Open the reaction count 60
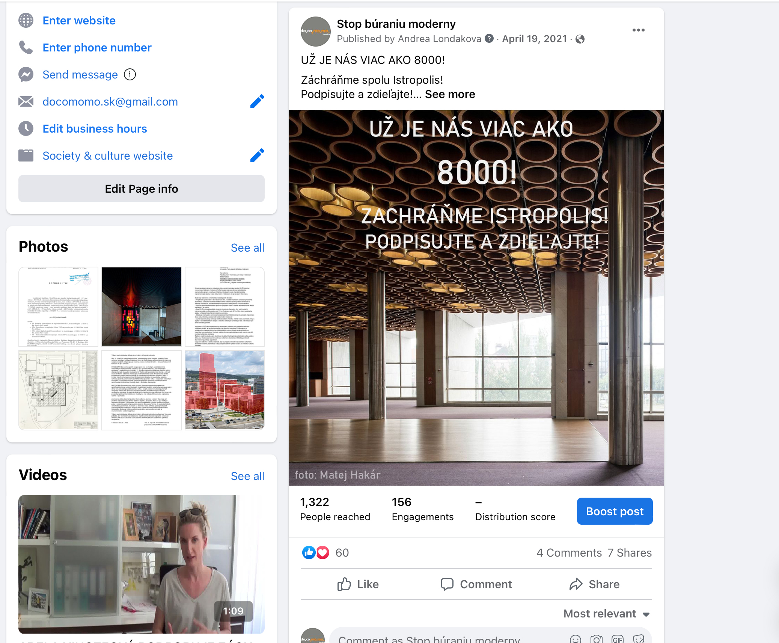779x643 pixels. [342, 552]
